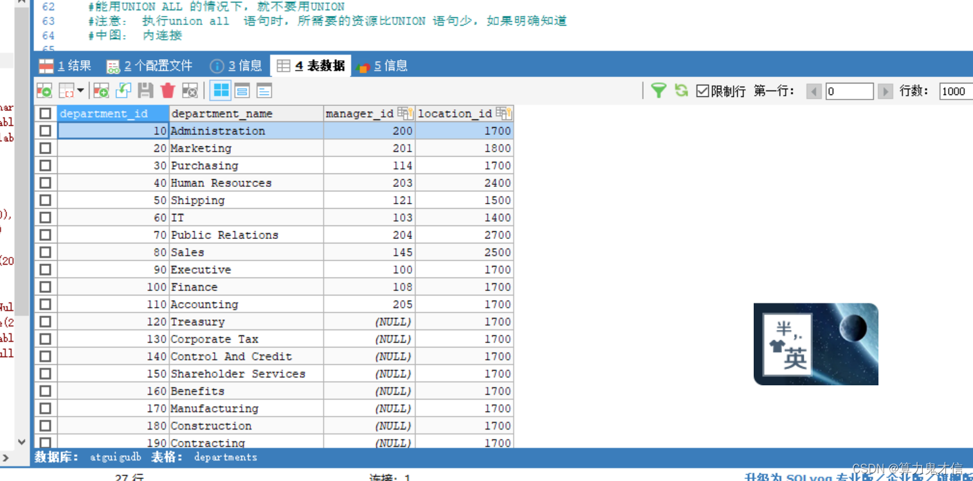Image resolution: width=973 pixels, height=481 pixels.
Task: Open the export data icon on the toolbar
Action: [44, 91]
